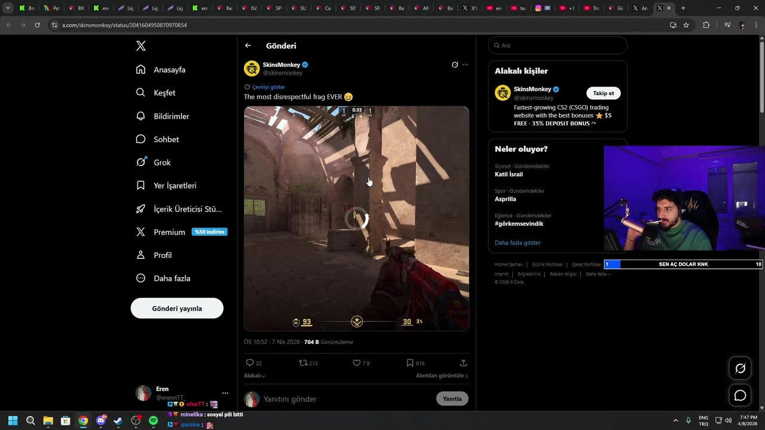Go back using Gönderi arrow

(248, 45)
